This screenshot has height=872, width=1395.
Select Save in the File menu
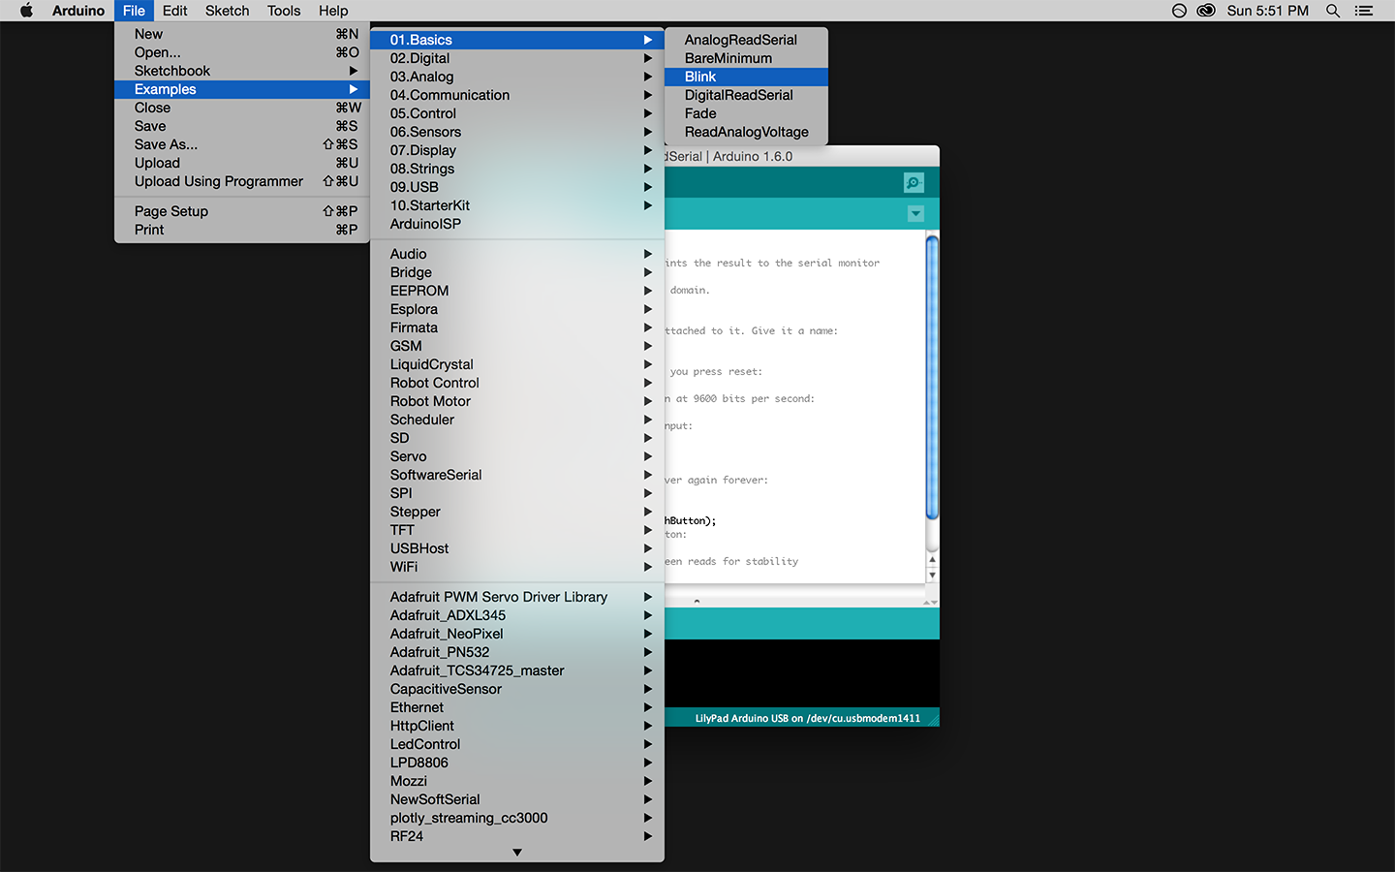pos(242,126)
